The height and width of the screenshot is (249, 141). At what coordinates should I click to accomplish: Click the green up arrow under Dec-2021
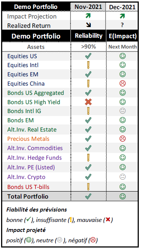tap(122, 16)
